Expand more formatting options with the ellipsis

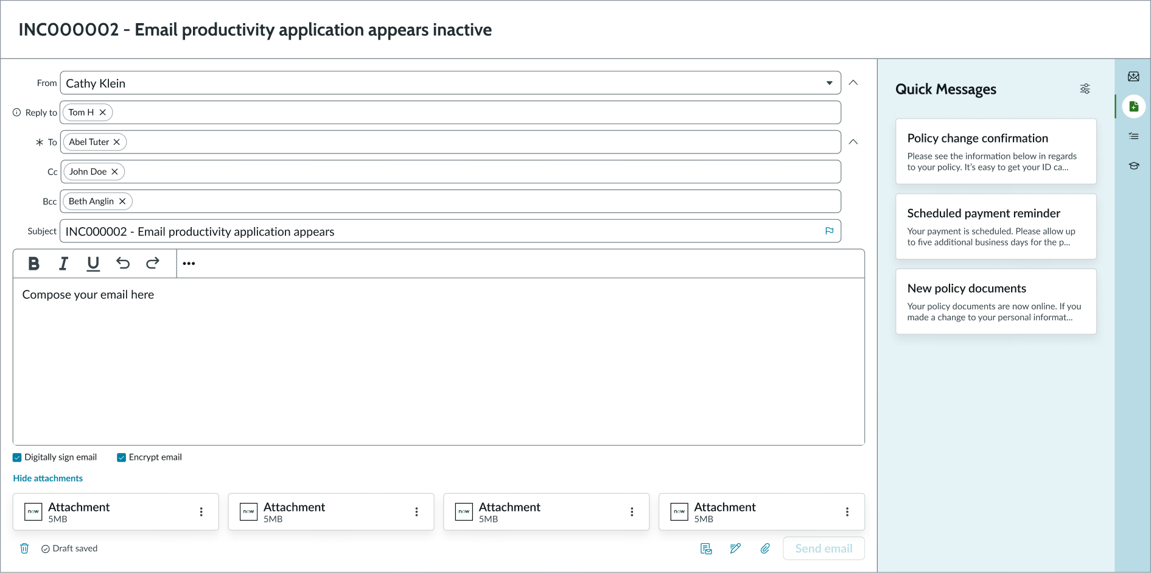pyautogui.click(x=188, y=263)
